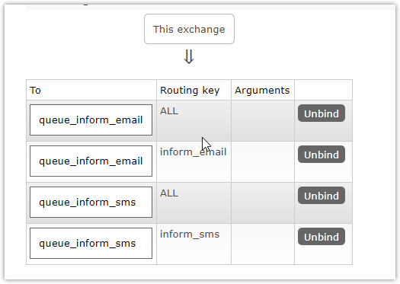Screen dimensions: 400x284
Task: Click the This exchange box
Action: click(x=189, y=29)
